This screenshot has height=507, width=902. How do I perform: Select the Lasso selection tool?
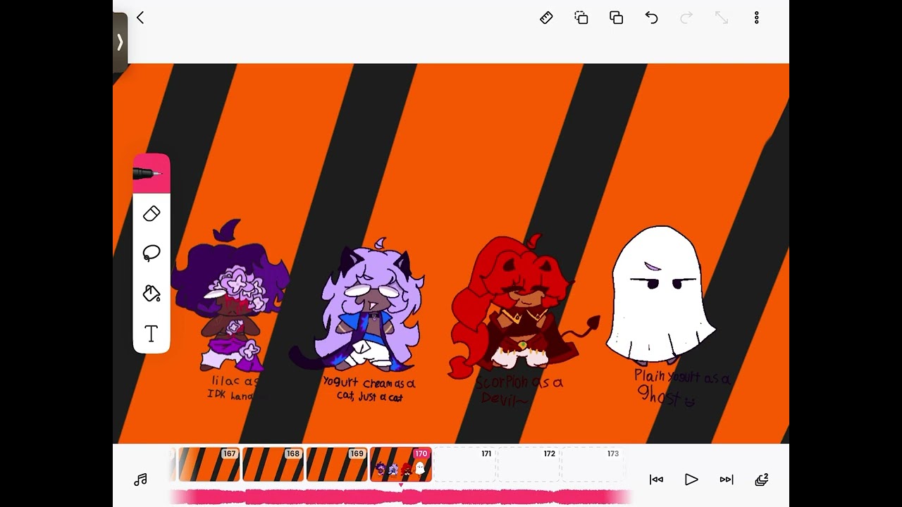(152, 254)
